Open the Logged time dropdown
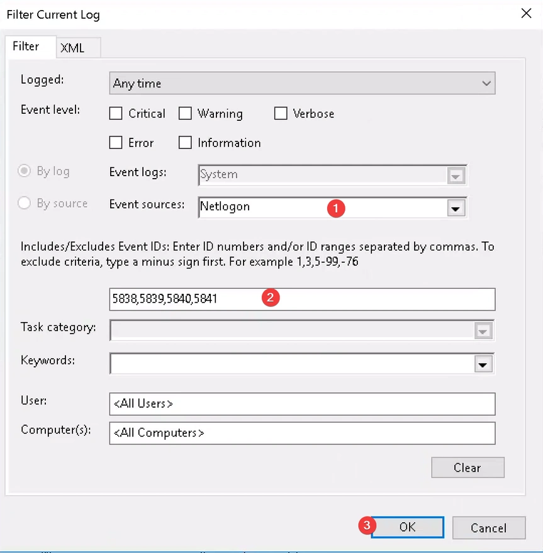The width and height of the screenshot is (543, 553). [302, 83]
